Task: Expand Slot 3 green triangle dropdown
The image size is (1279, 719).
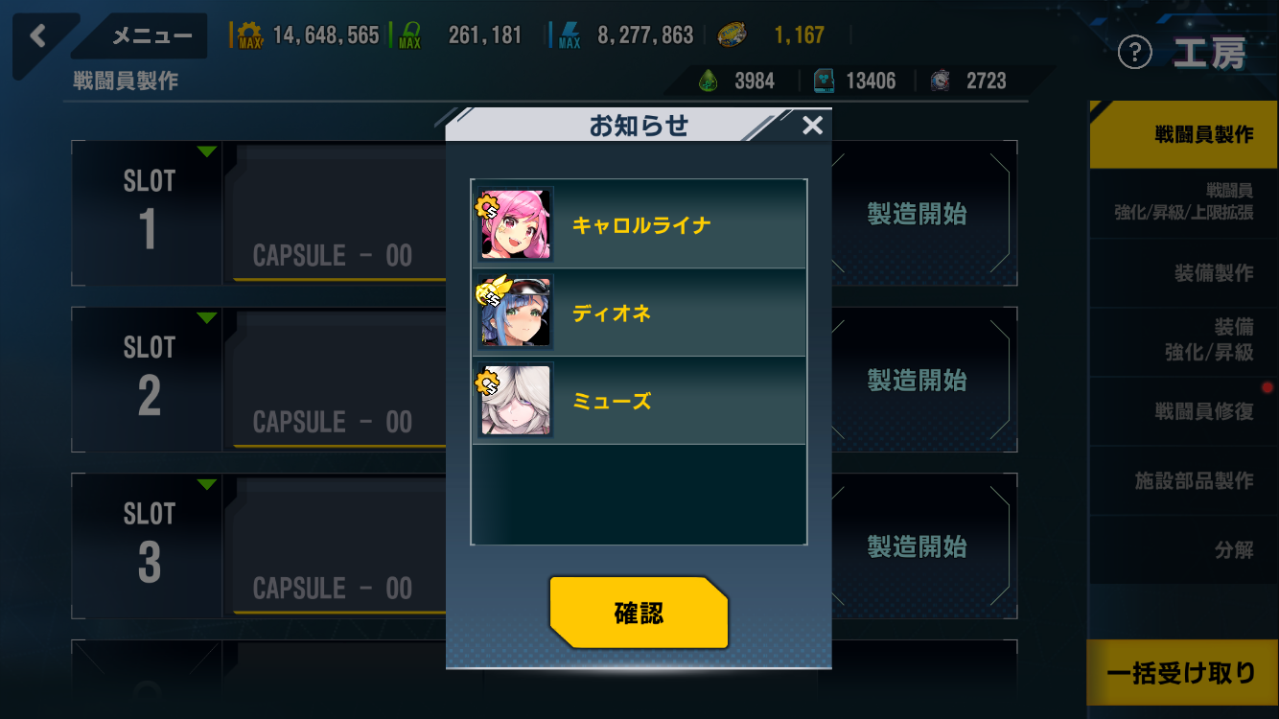Action: [x=206, y=485]
